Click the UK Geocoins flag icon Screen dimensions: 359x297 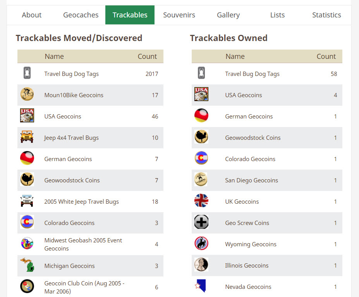coord(201,201)
